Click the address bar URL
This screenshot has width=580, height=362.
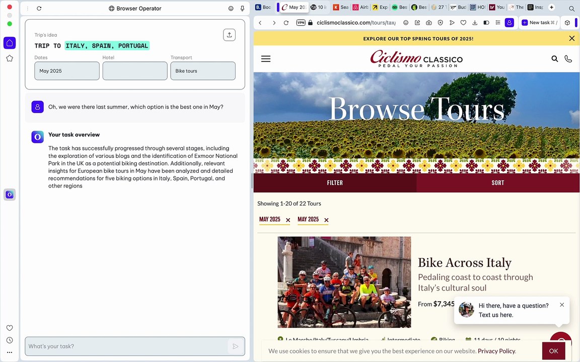(356, 23)
